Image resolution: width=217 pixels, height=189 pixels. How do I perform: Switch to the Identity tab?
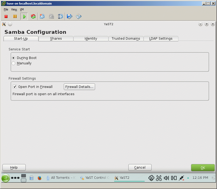[91, 39]
